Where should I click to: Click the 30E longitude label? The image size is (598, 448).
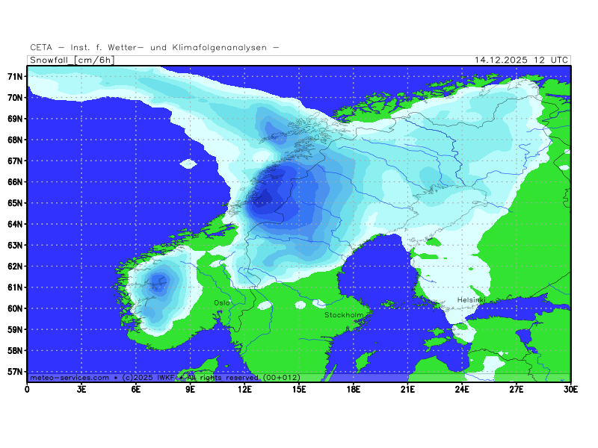click(x=570, y=388)
